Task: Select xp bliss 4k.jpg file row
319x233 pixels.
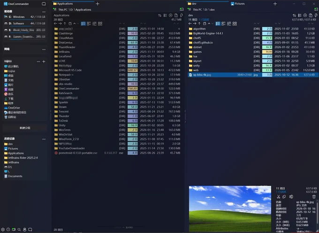Action: pyautogui.click(x=252, y=75)
